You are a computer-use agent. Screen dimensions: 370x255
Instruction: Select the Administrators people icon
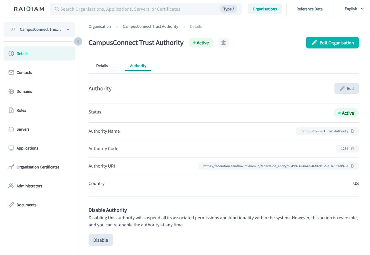click(11, 186)
